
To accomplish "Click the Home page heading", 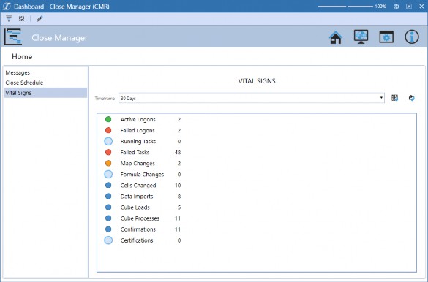I will pos(22,56).
